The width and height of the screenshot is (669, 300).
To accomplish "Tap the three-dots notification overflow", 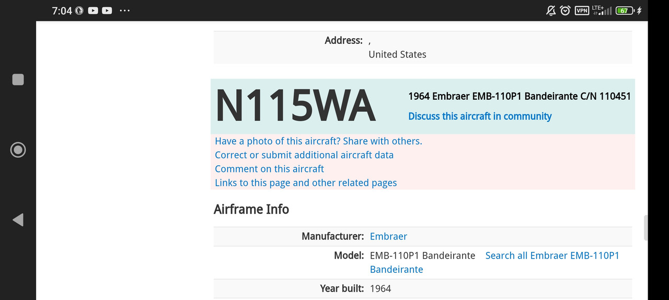I will pos(124,10).
